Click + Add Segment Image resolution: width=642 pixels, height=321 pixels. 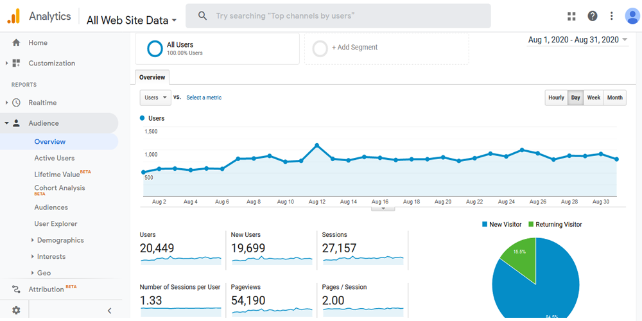click(x=354, y=47)
